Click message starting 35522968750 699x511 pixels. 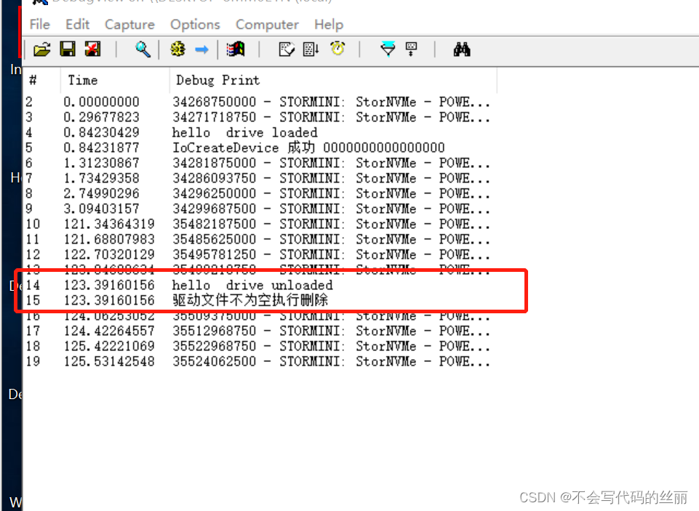(331, 346)
